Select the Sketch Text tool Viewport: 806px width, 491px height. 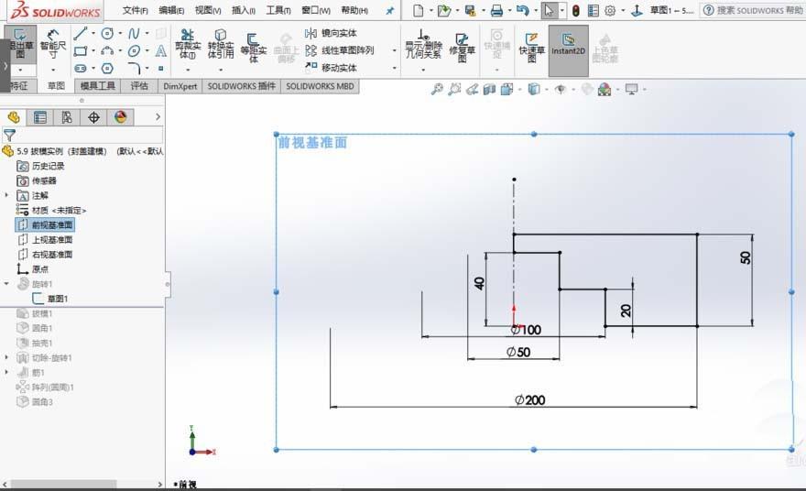tap(161, 50)
